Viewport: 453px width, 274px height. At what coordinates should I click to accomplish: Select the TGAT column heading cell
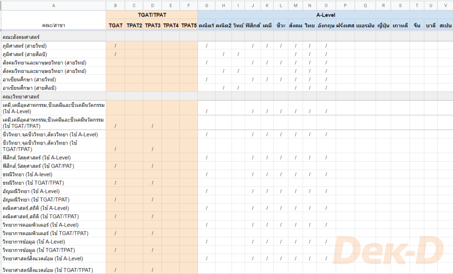pos(116,25)
